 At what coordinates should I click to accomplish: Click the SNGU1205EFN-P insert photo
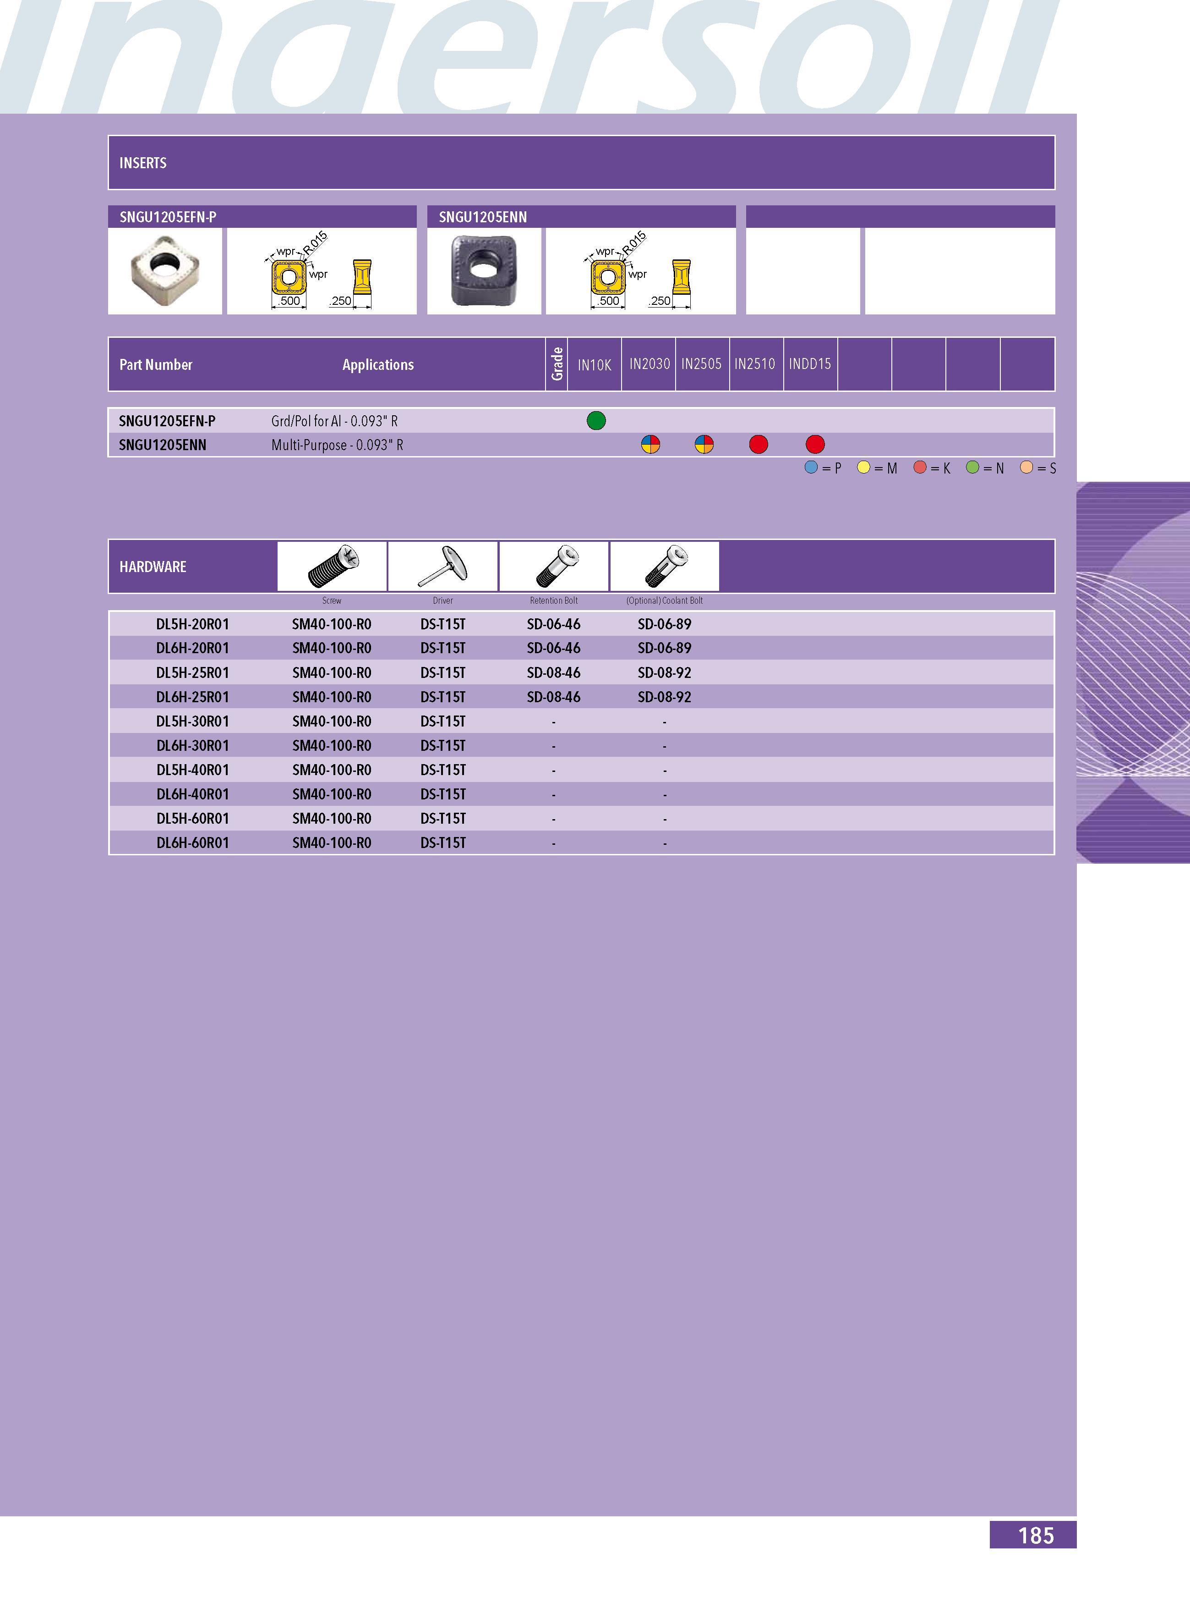[x=165, y=271]
